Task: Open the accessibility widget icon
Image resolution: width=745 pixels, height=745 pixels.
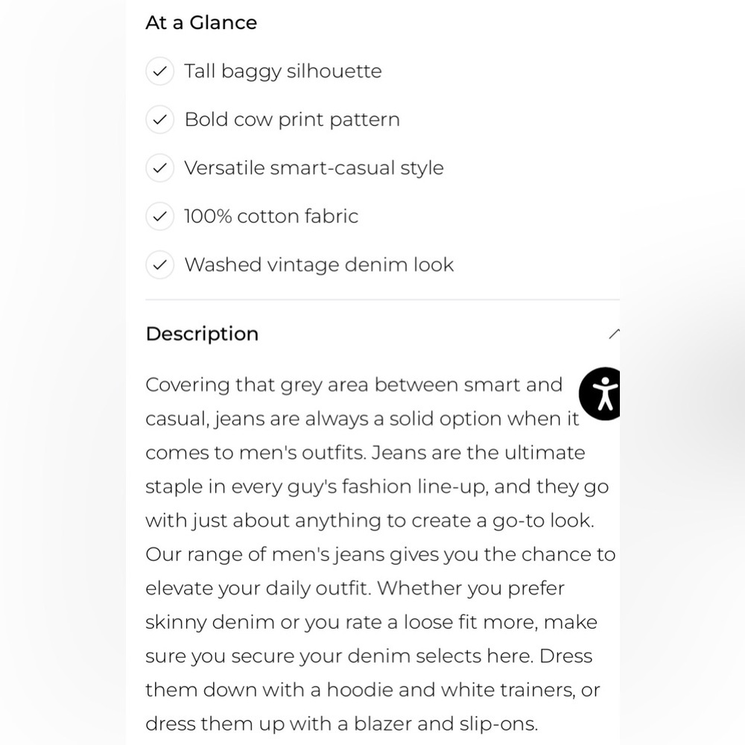Action: point(600,394)
